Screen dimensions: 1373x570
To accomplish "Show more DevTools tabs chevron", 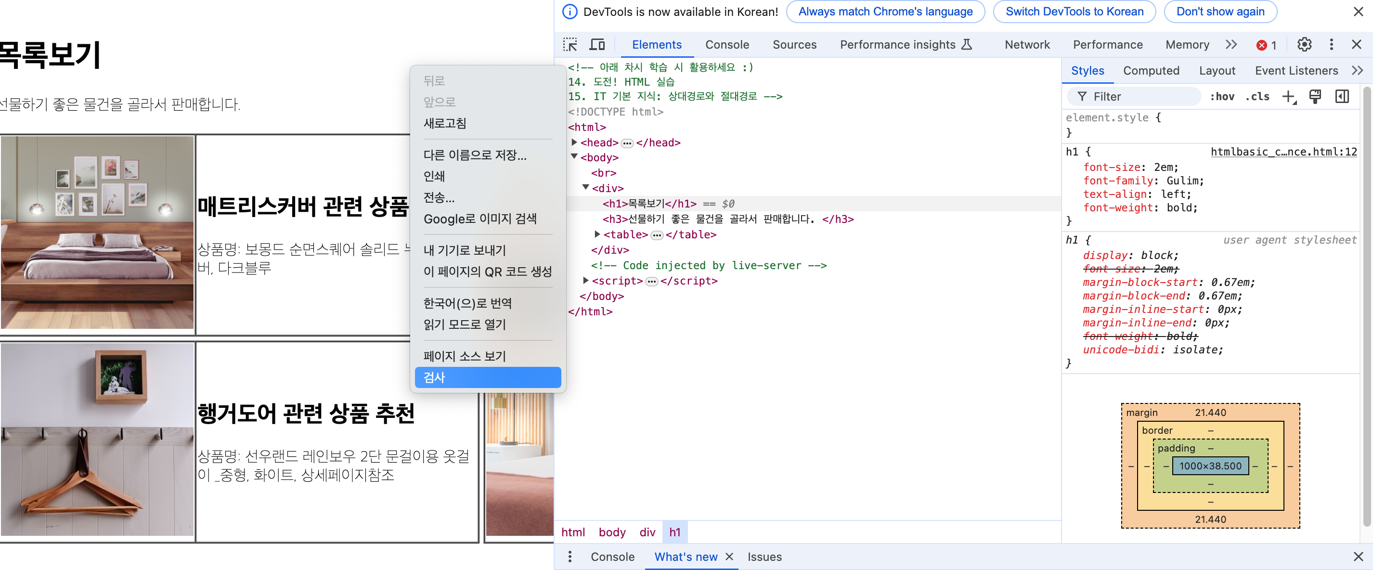I will point(1231,44).
